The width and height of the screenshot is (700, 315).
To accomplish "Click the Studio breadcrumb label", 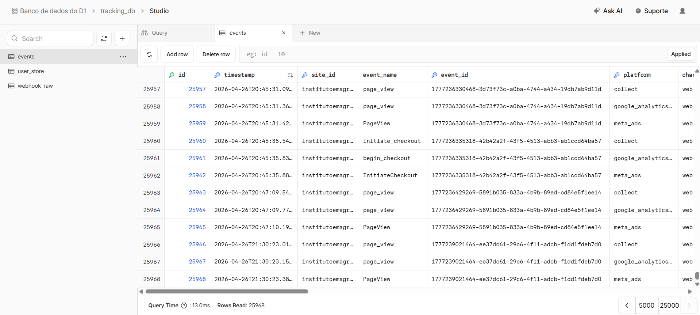I will coord(159,11).
